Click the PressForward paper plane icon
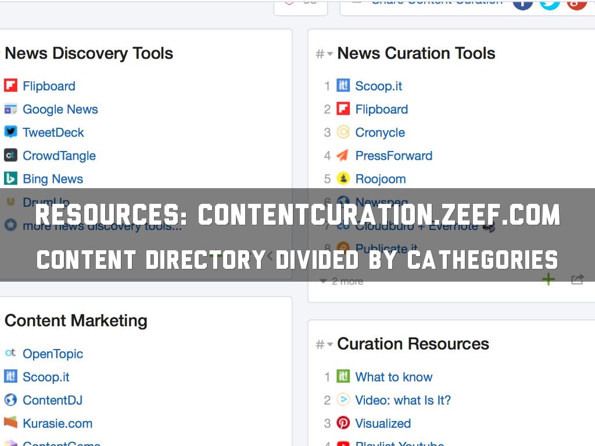Viewport: 595px width, 446px height. pyautogui.click(x=343, y=156)
